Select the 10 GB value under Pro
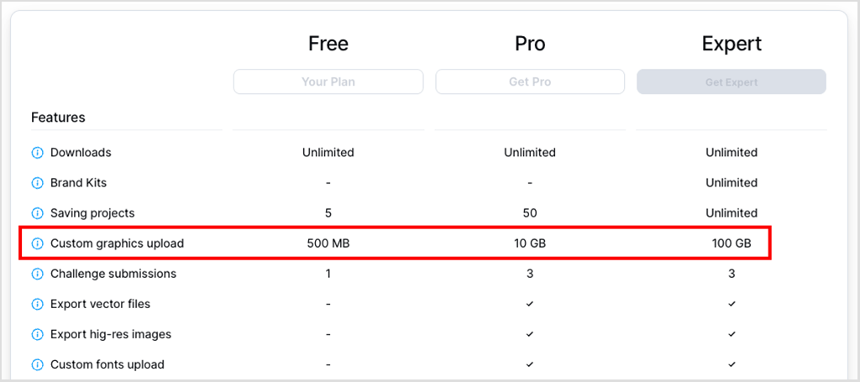Image resolution: width=860 pixels, height=382 pixels. (530, 243)
